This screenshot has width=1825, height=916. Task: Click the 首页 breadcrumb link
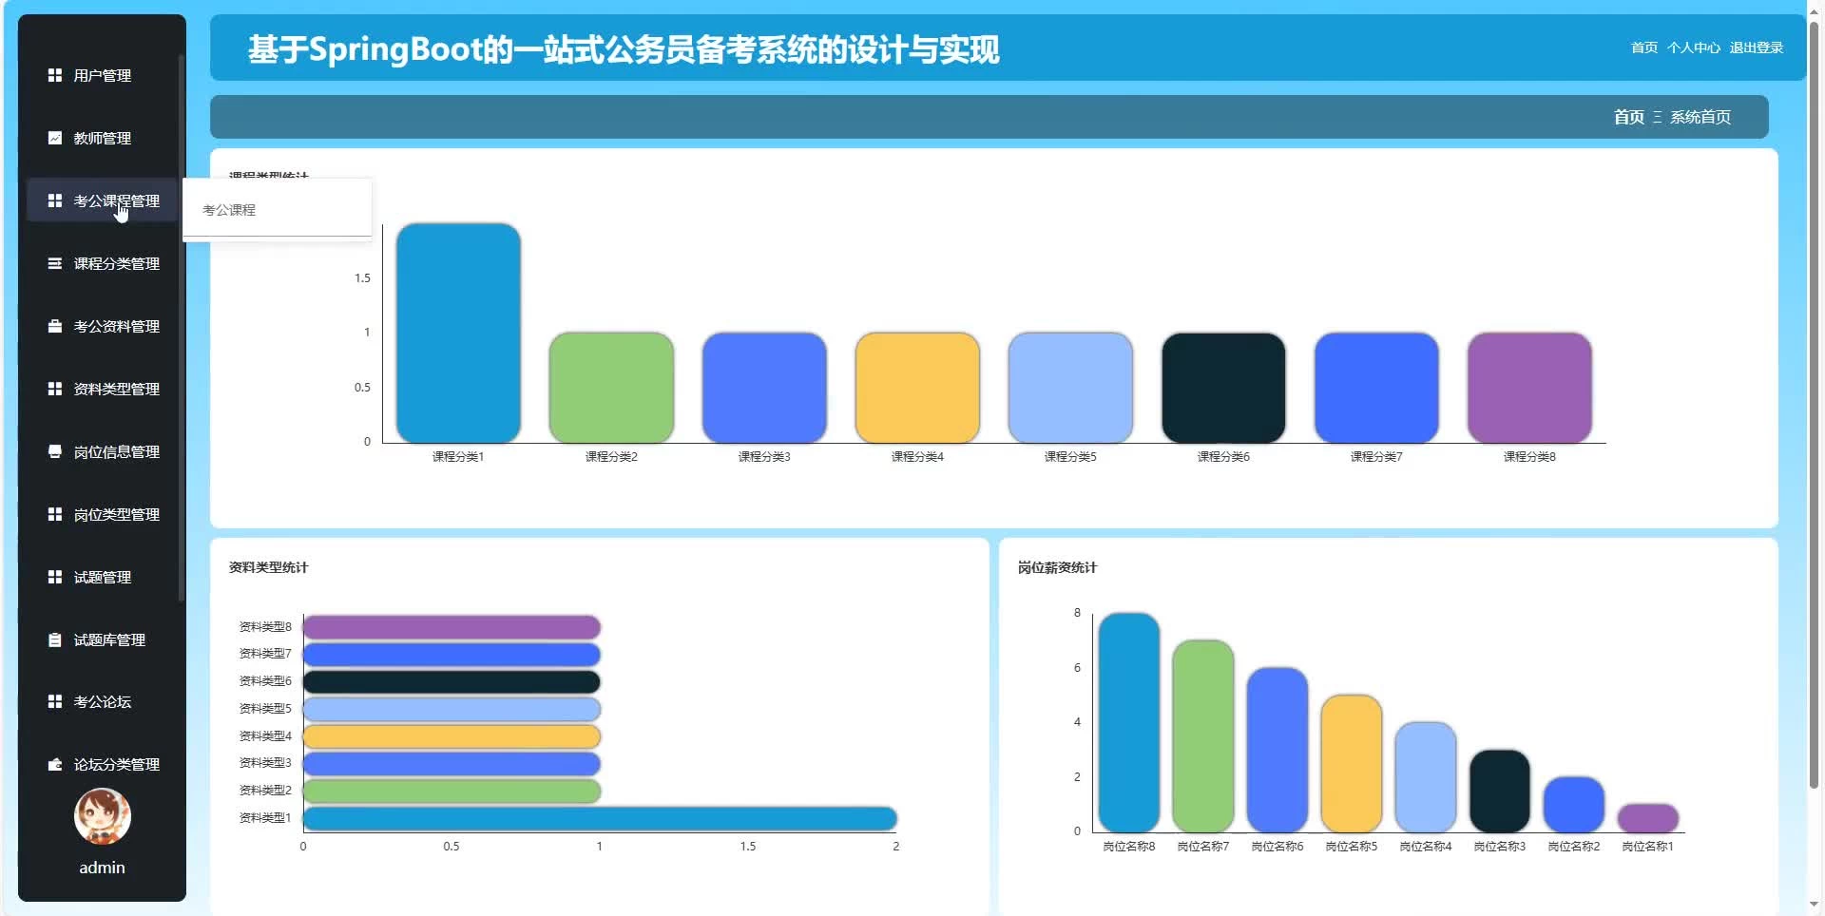pos(1628,117)
